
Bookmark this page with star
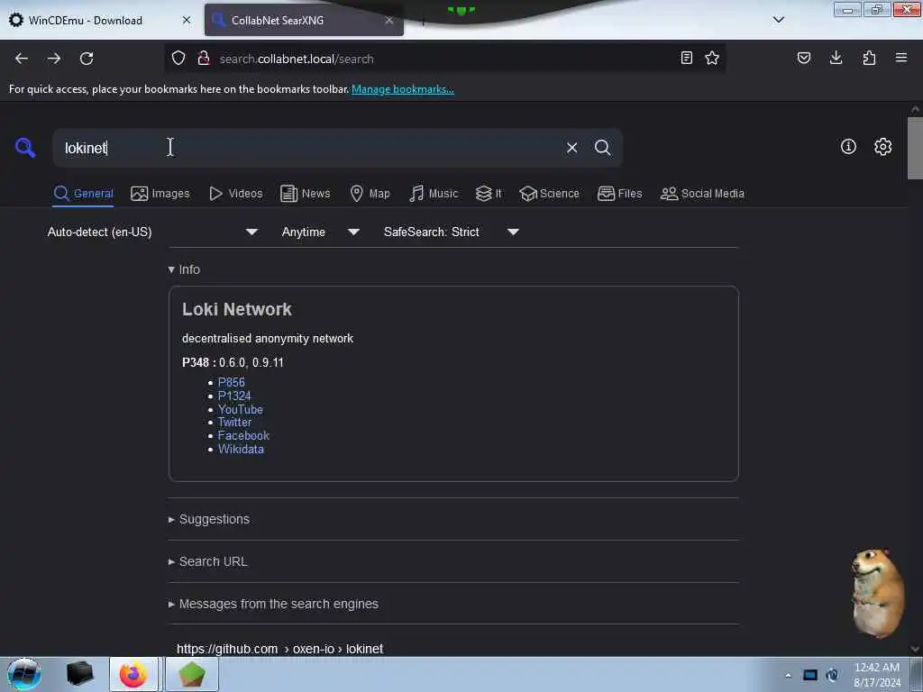[712, 58]
